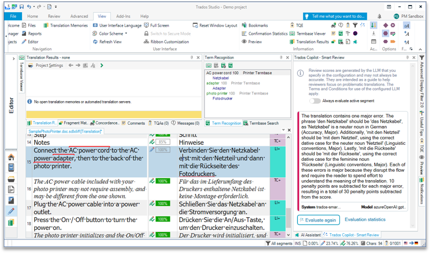Image resolution: width=430 pixels, height=253 pixels.
Task: Click the German target text of segment 17
Action: [222, 207]
